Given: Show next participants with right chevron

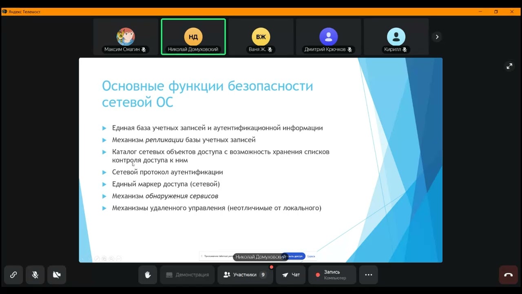Looking at the screenshot, I should [437, 37].
